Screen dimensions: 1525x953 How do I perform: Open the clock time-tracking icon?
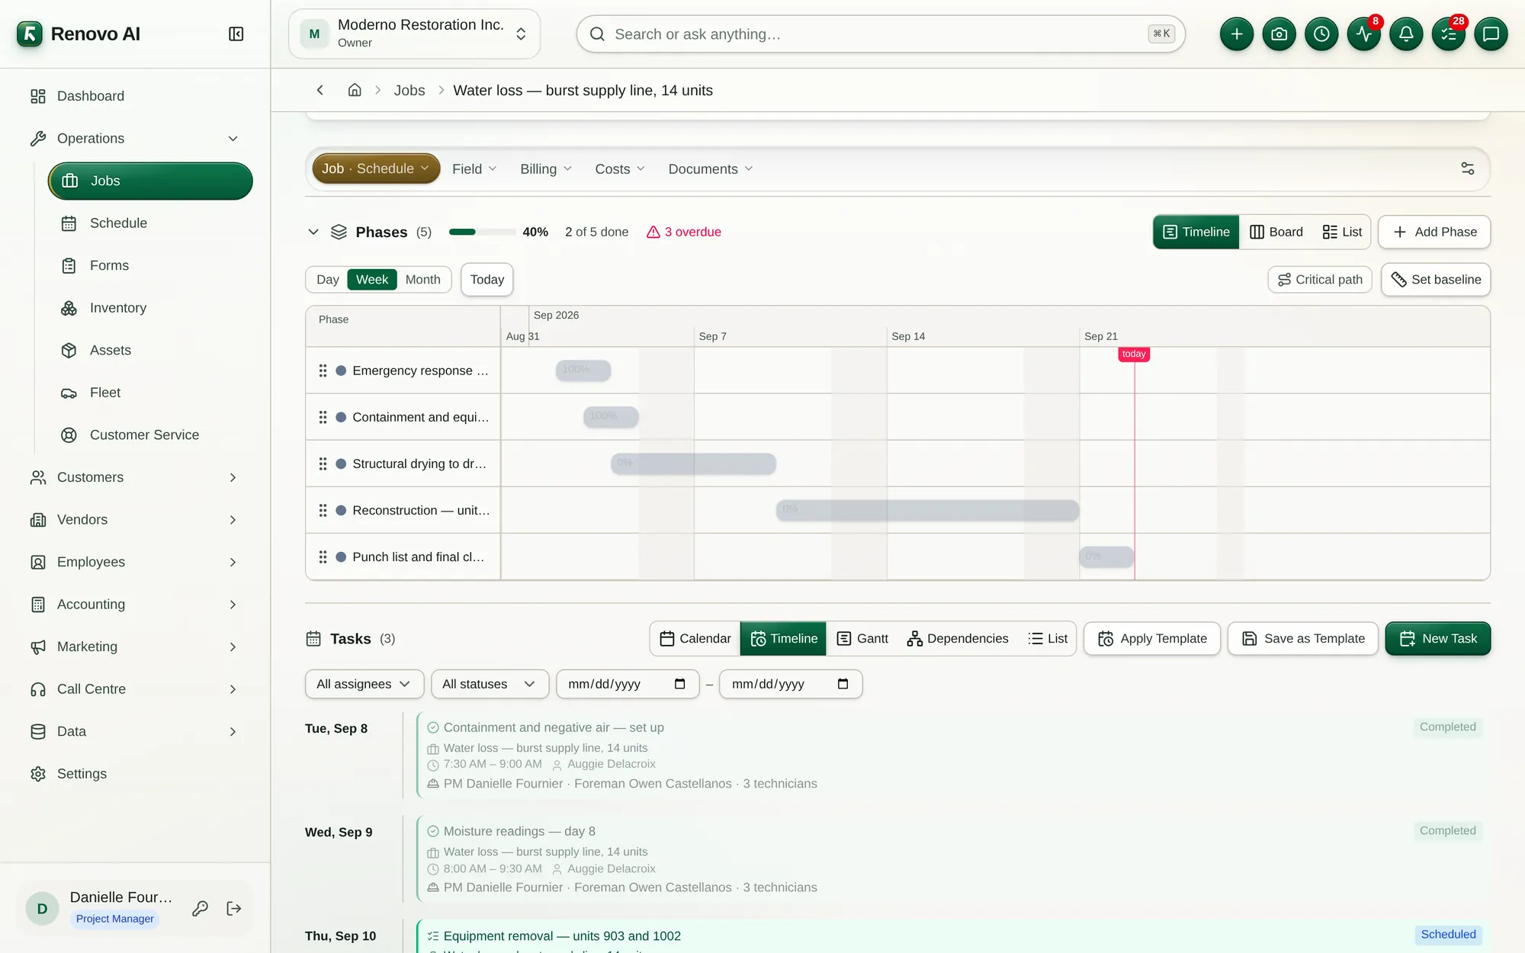click(x=1321, y=34)
